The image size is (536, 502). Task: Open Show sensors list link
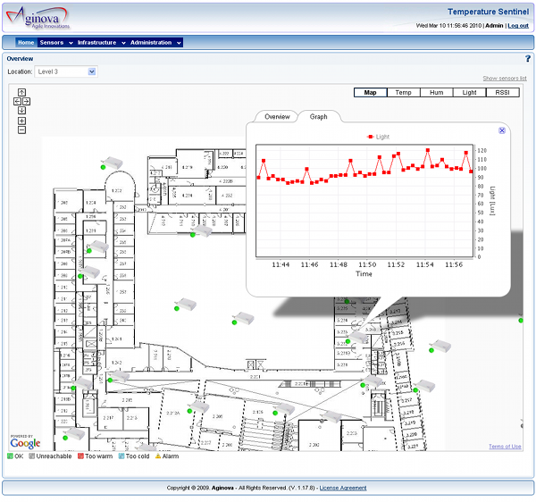[x=504, y=79]
